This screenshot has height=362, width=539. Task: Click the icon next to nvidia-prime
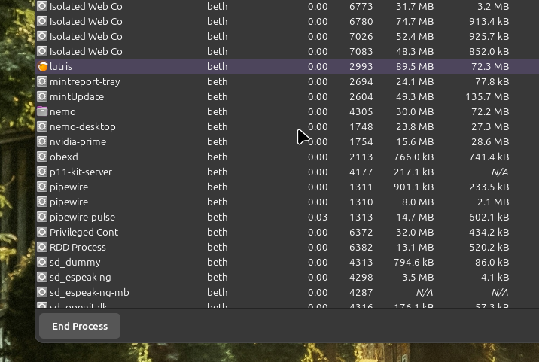(43, 141)
